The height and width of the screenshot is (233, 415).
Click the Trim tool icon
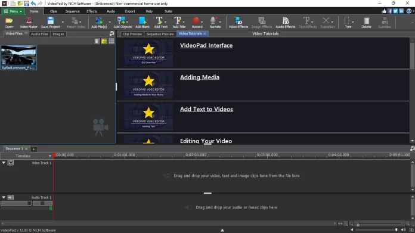347,22
